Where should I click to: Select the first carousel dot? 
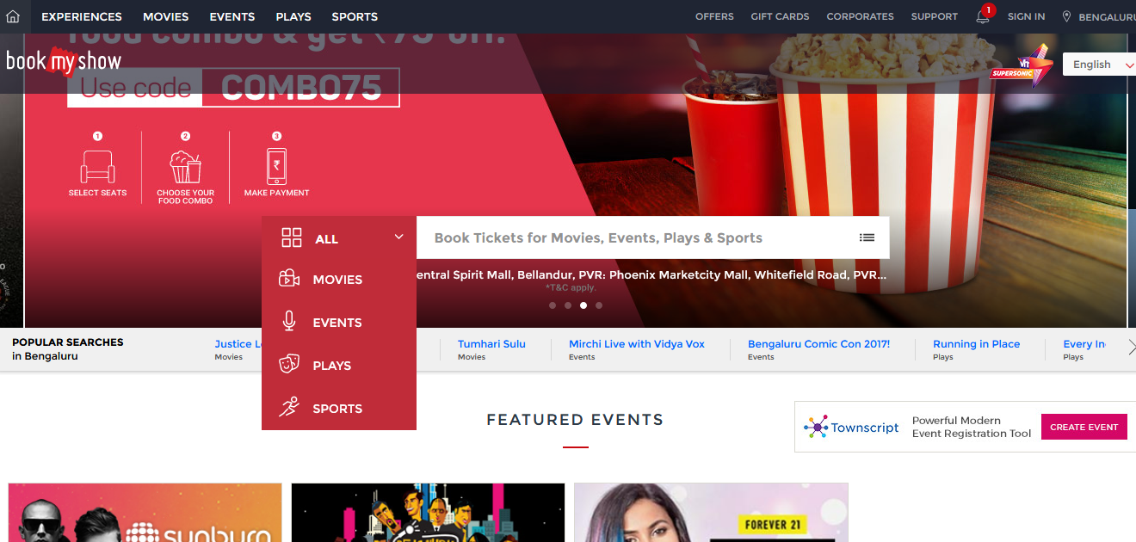click(x=553, y=305)
